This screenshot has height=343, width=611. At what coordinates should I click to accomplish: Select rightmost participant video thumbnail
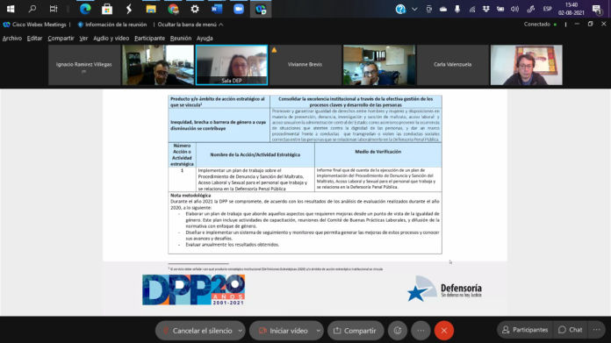pyautogui.click(x=527, y=65)
